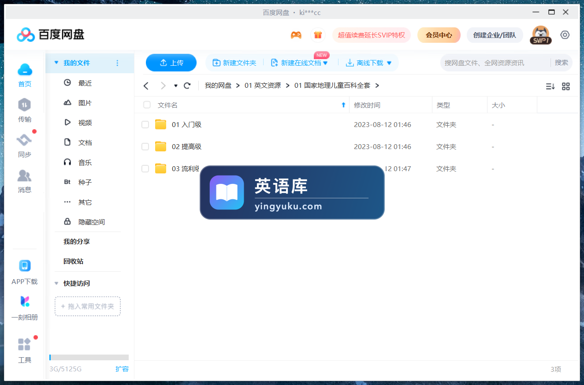Screen dimensions: 584x385
Task: Click the gift box icon
Action: point(318,35)
